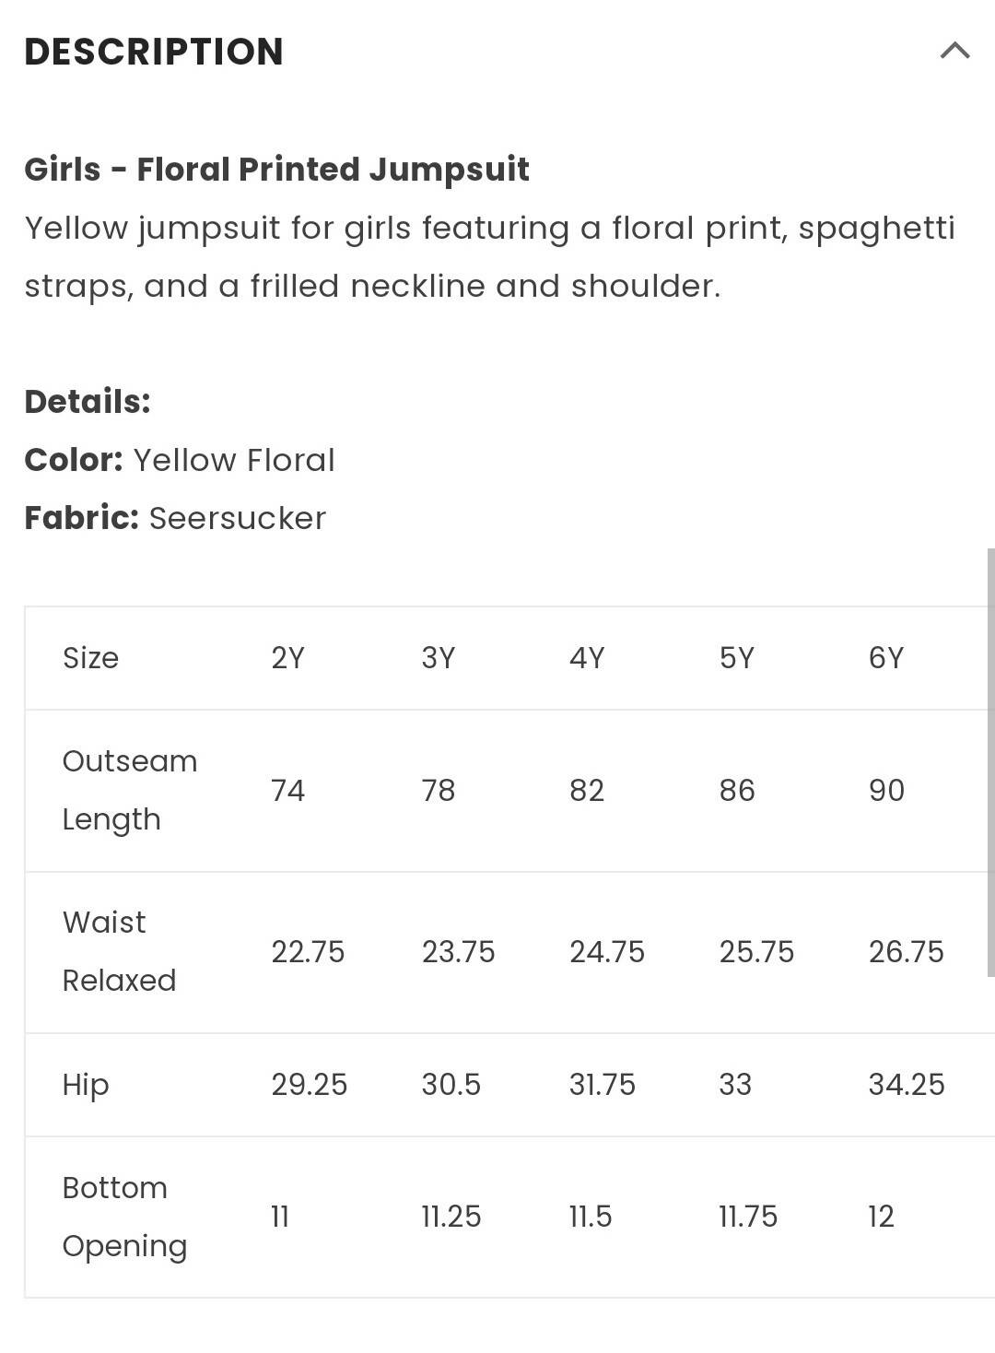Click the vertical scrollbar on right edge
This screenshot has height=1353, width=995.
point(990,761)
